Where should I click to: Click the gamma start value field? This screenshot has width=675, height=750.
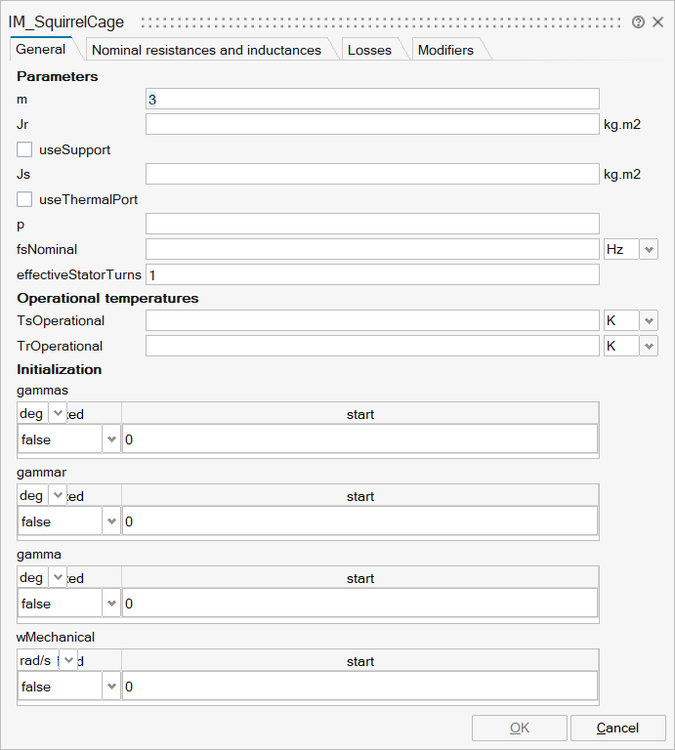359,604
